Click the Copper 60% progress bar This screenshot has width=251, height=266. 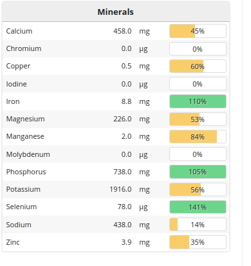pyautogui.click(x=198, y=66)
